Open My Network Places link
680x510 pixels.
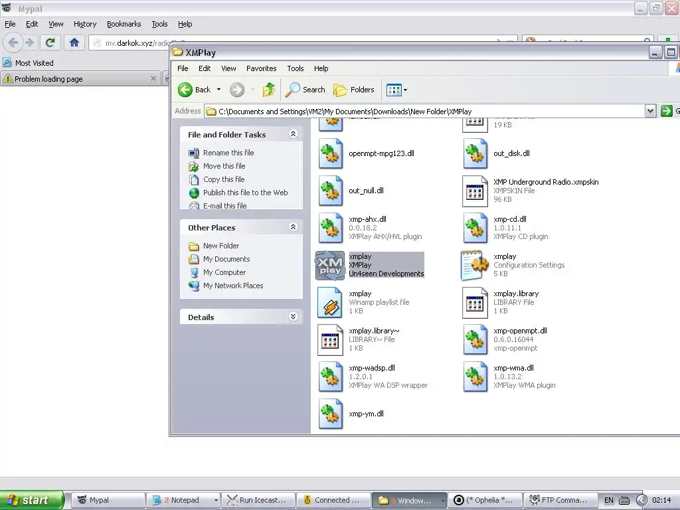pyautogui.click(x=233, y=286)
